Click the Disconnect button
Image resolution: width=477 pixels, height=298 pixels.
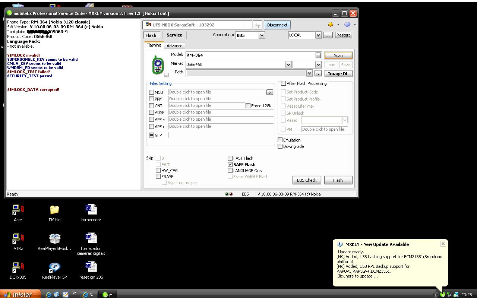click(277, 25)
